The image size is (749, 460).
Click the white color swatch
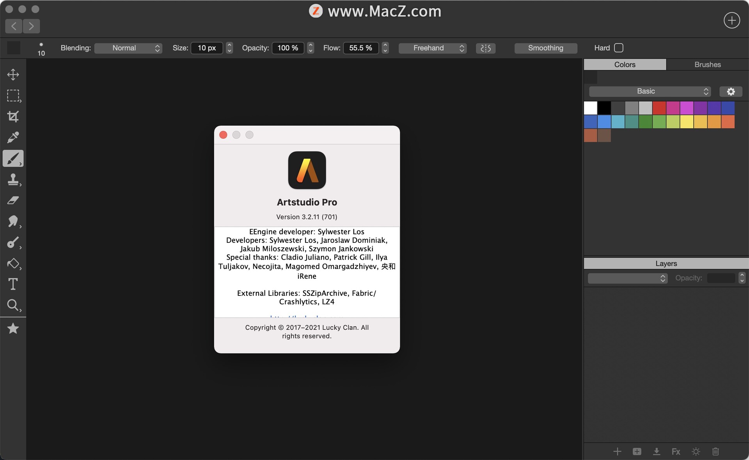pos(591,107)
